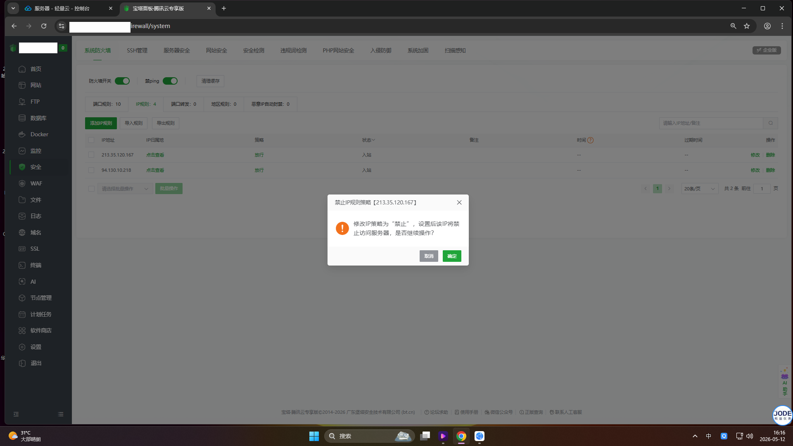The image size is (793, 446).
Task: Switch to the 违规词检测 tab
Action: (294, 50)
